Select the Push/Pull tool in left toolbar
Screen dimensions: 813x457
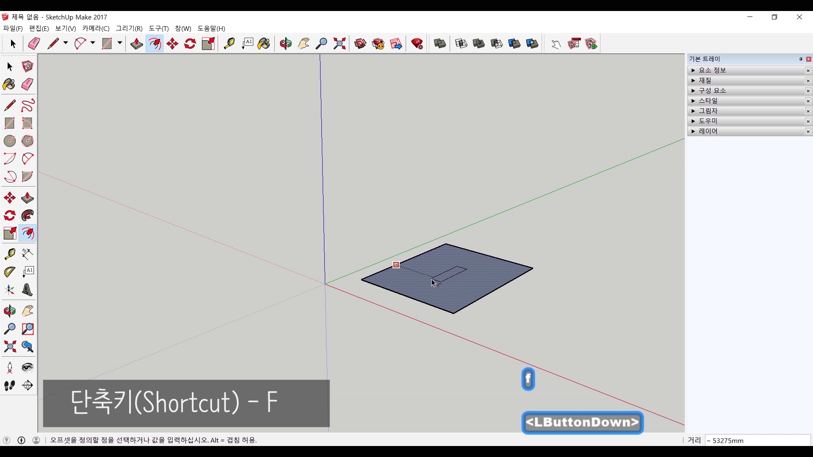pyautogui.click(x=28, y=198)
